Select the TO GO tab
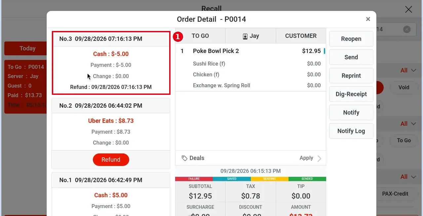Viewport: 423px width, 216px height. pyautogui.click(x=200, y=36)
